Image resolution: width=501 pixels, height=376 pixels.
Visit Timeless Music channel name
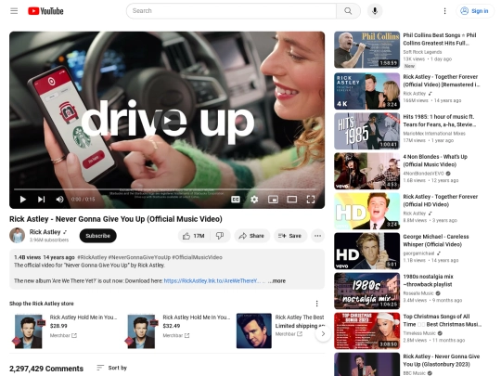[x=419, y=333]
